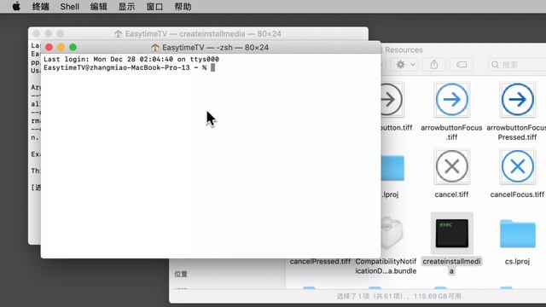Open the 窗口 menu
Viewport: 546px width, 307px height.
pos(154,7)
